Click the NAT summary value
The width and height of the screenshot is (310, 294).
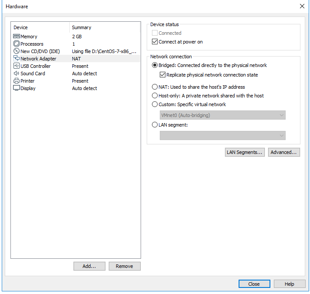(x=76, y=59)
